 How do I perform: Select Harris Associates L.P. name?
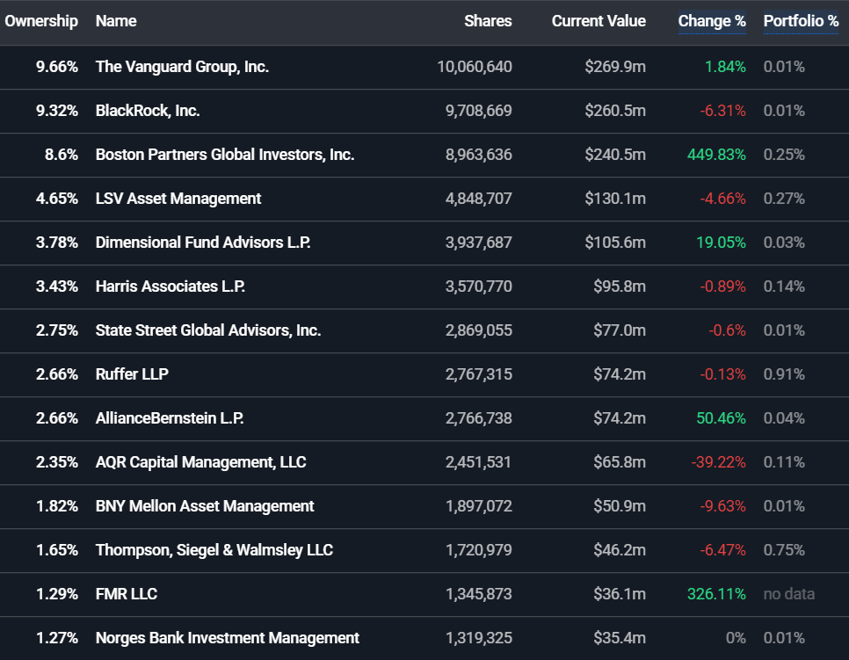pos(171,286)
